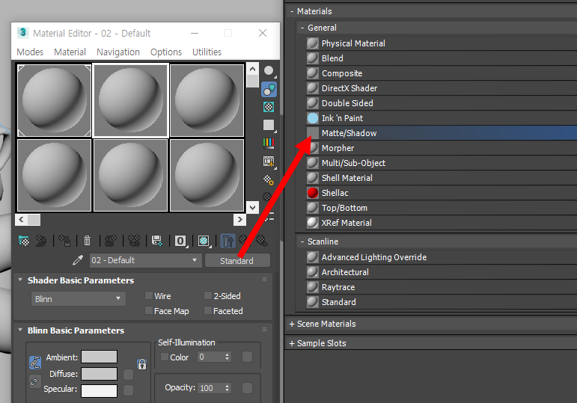
Task: Click sample slots scroll right arrow
Action: (x=239, y=220)
